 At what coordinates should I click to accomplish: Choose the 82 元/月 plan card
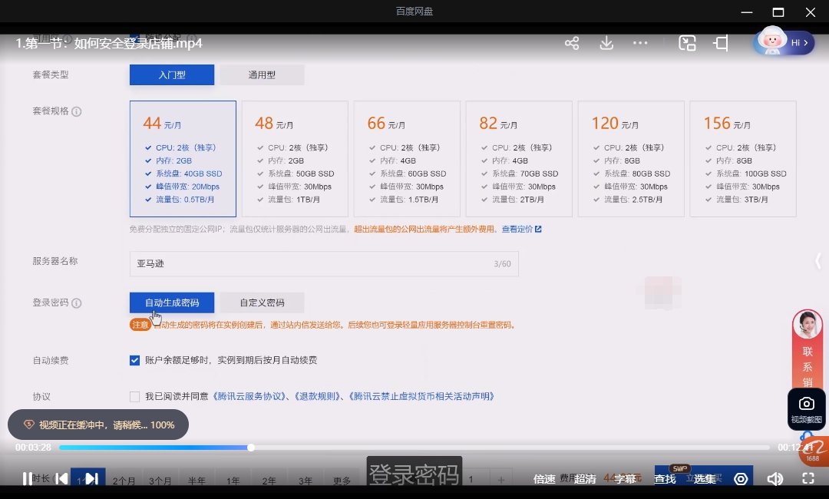tap(519, 159)
